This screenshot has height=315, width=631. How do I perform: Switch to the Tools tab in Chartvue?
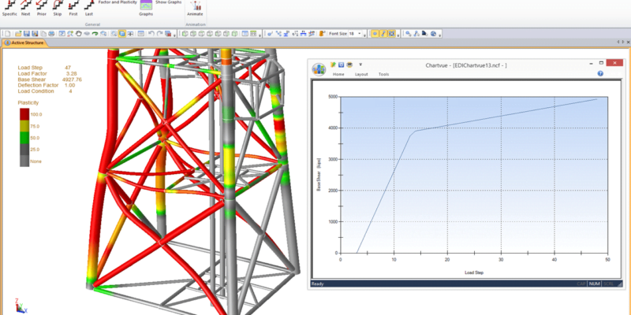383,74
